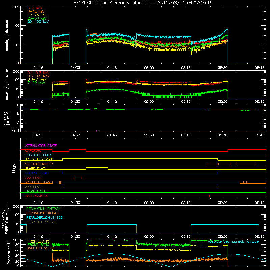The height and width of the screenshot is (270, 270).
Task: Select the 6-12 keV legend label
Action: [x=36, y=11]
